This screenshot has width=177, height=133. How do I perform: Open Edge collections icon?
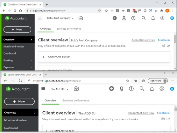(144, 81)
